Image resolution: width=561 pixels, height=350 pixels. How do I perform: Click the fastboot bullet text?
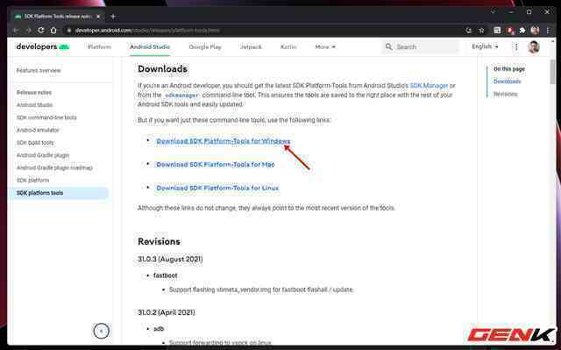pos(166,275)
